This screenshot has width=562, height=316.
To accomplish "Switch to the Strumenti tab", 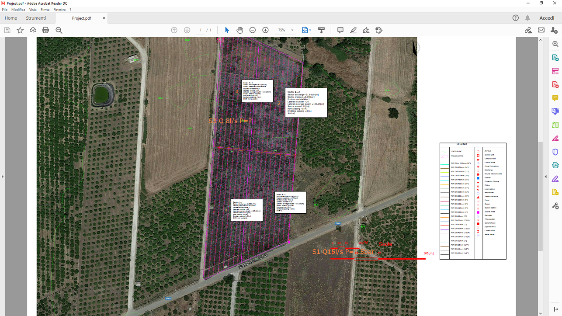I will coord(36,18).
